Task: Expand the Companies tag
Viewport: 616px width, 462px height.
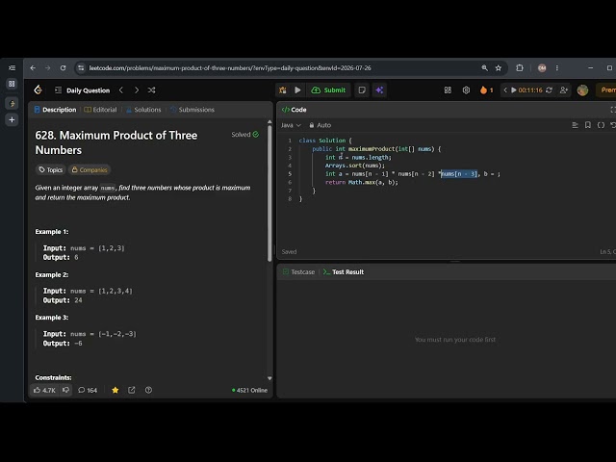Action: coord(90,169)
